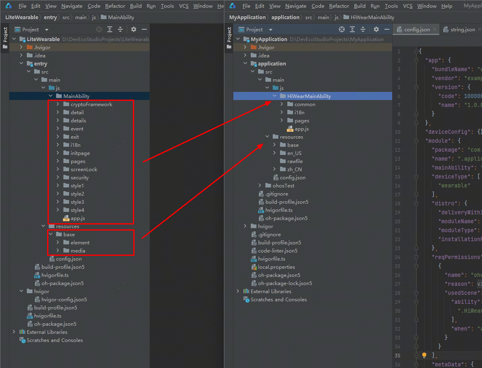This screenshot has width=482, height=368.
Task: Click Expand All icon in MyApplication Project panel
Action: coord(352,30)
